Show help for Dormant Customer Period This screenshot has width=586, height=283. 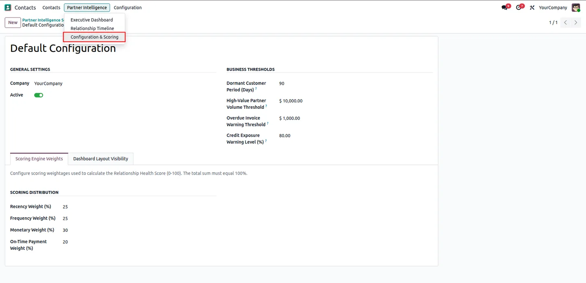coord(256,89)
